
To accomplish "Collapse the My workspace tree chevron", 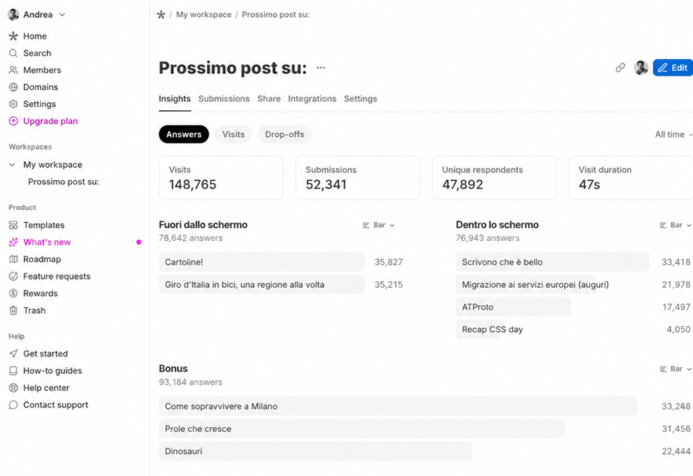I will pyautogui.click(x=12, y=165).
